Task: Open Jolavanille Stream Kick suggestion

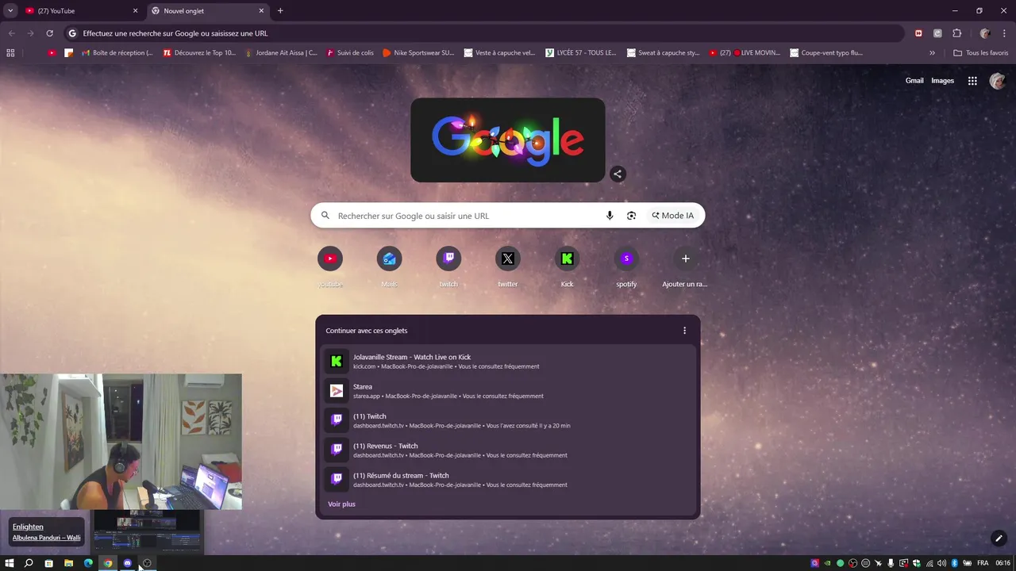Action: click(x=508, y=362)
